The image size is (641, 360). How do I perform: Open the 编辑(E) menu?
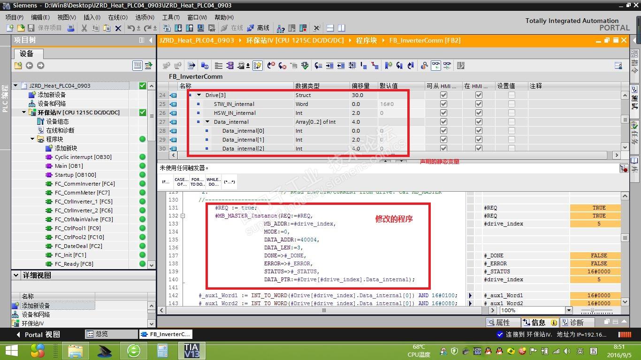tap(40, 17)
